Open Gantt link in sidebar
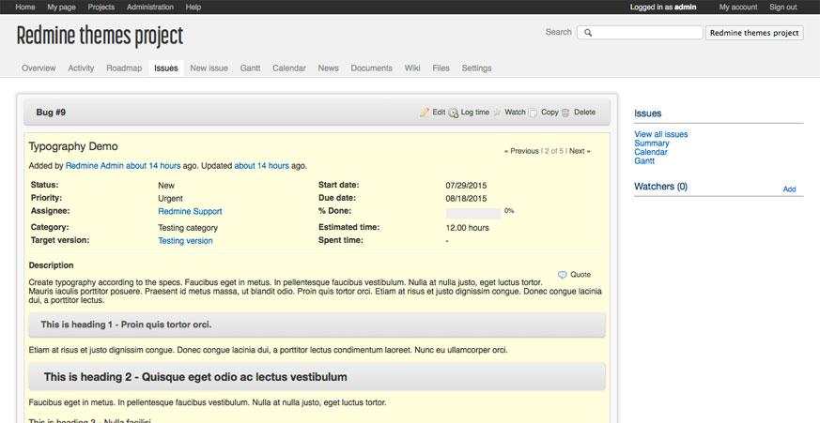 tap(644, 160)
